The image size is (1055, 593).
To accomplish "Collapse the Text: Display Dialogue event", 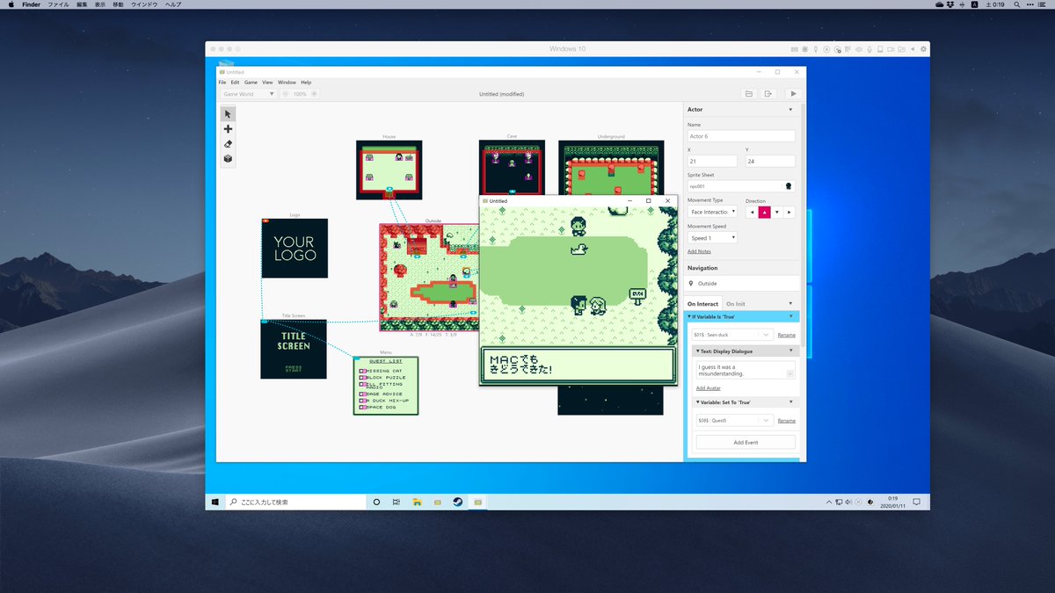I will 698,351.
